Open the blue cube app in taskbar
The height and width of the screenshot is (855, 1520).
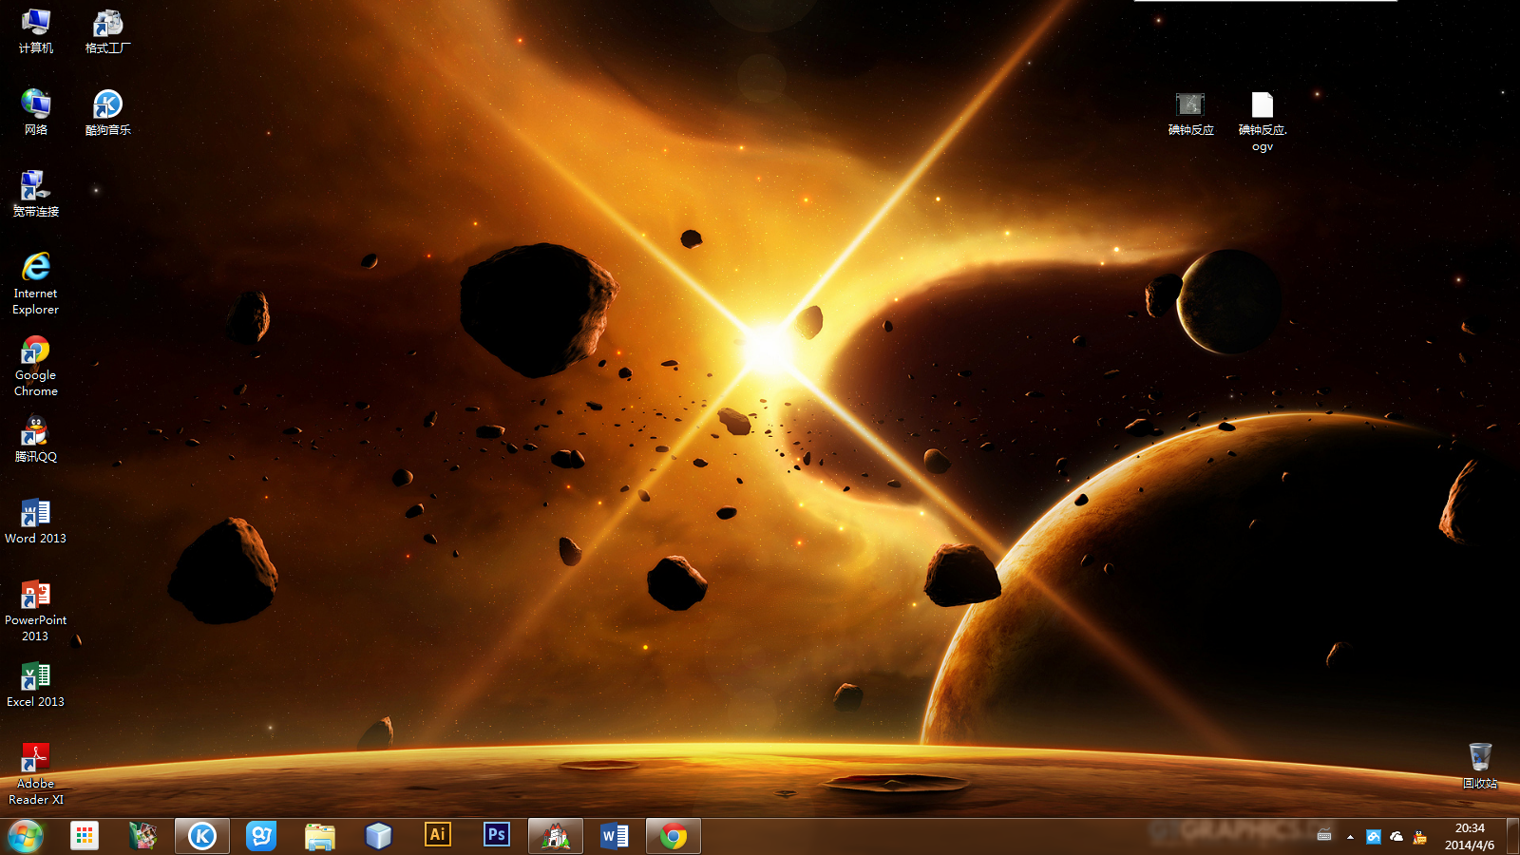379,836
